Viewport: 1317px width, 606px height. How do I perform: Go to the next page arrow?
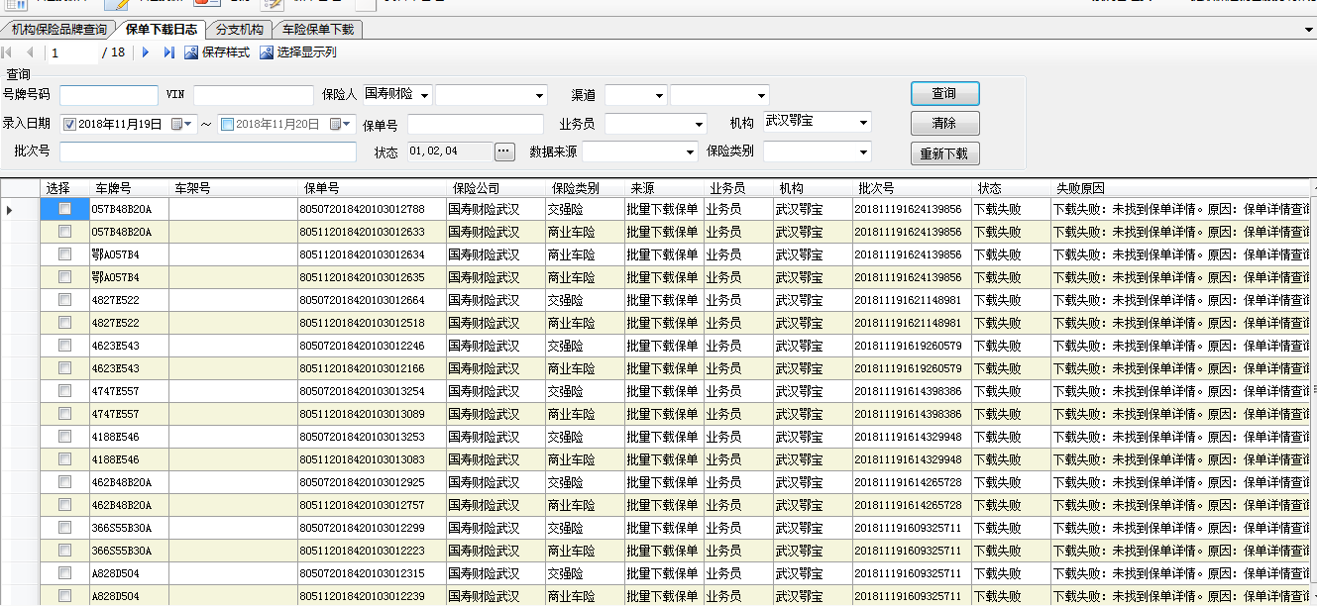[x=146, y=52]
